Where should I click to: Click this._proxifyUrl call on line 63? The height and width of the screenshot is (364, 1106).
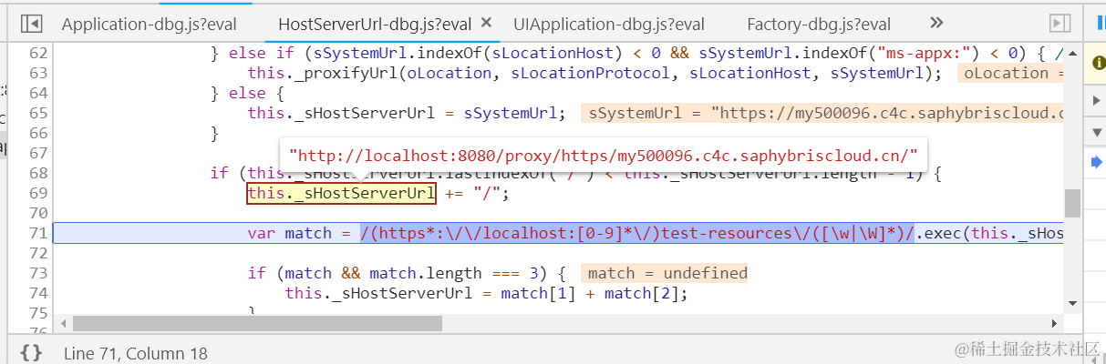(594, 73)
